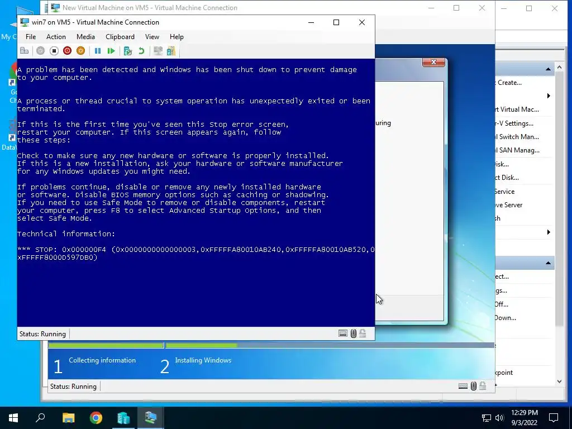This screenshot has width=572, height=429.
Task: Click the last toolbar icon in win7 window
Action: point(171,51)
